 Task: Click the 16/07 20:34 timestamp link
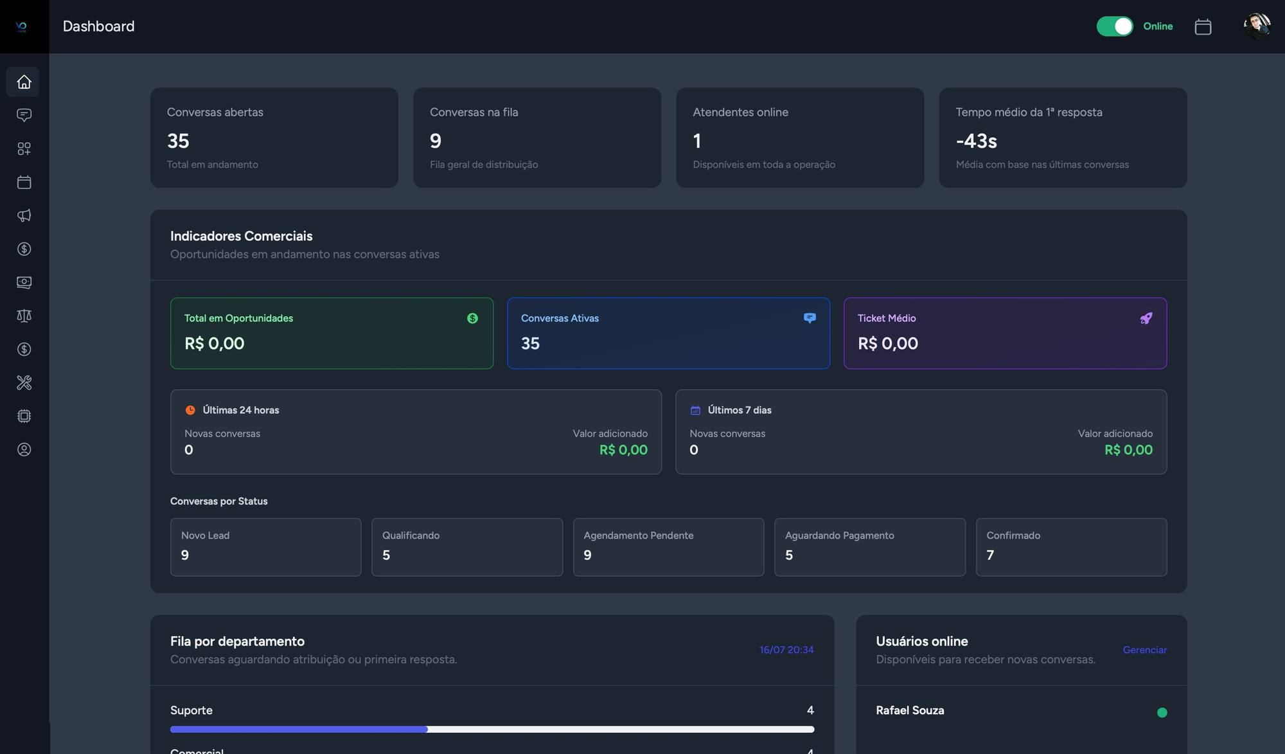pos(786,650)
